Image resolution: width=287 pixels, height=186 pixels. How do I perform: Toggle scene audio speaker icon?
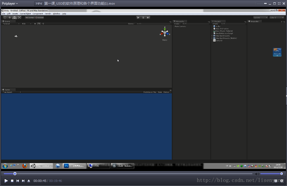point(43,23)
